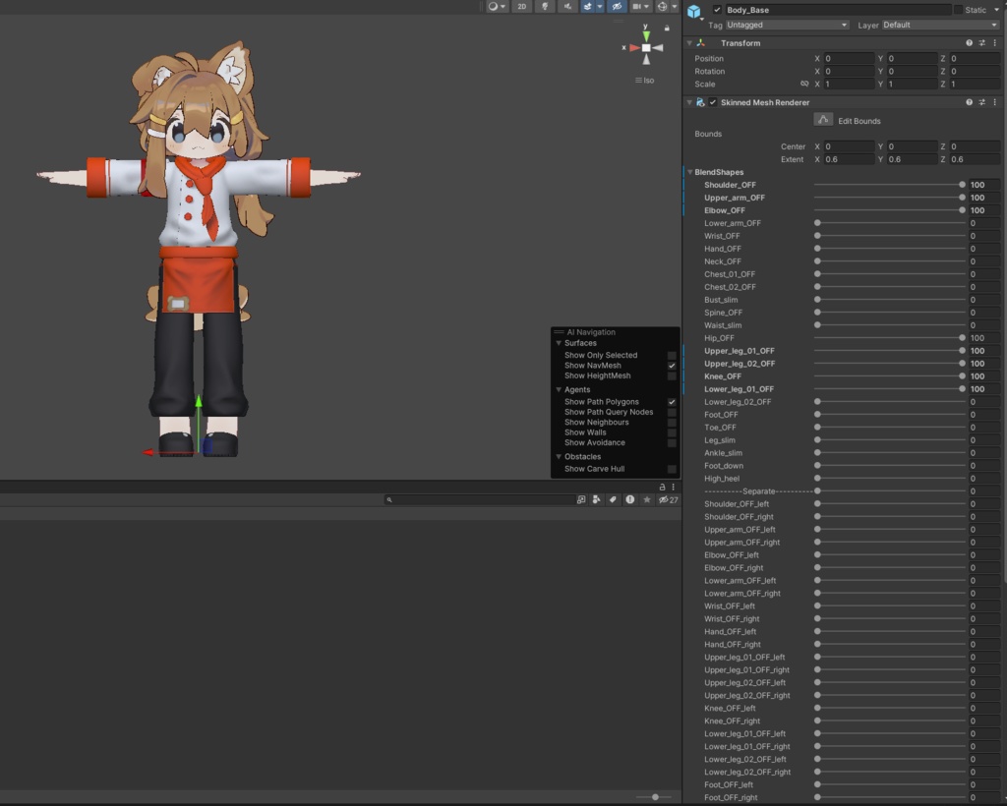Click Search by Import Log Type icon
Viewport: 1007px width, 806px height.
[x=630, y=499]
